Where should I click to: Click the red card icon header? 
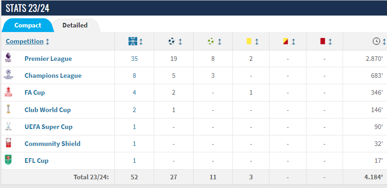322,41
